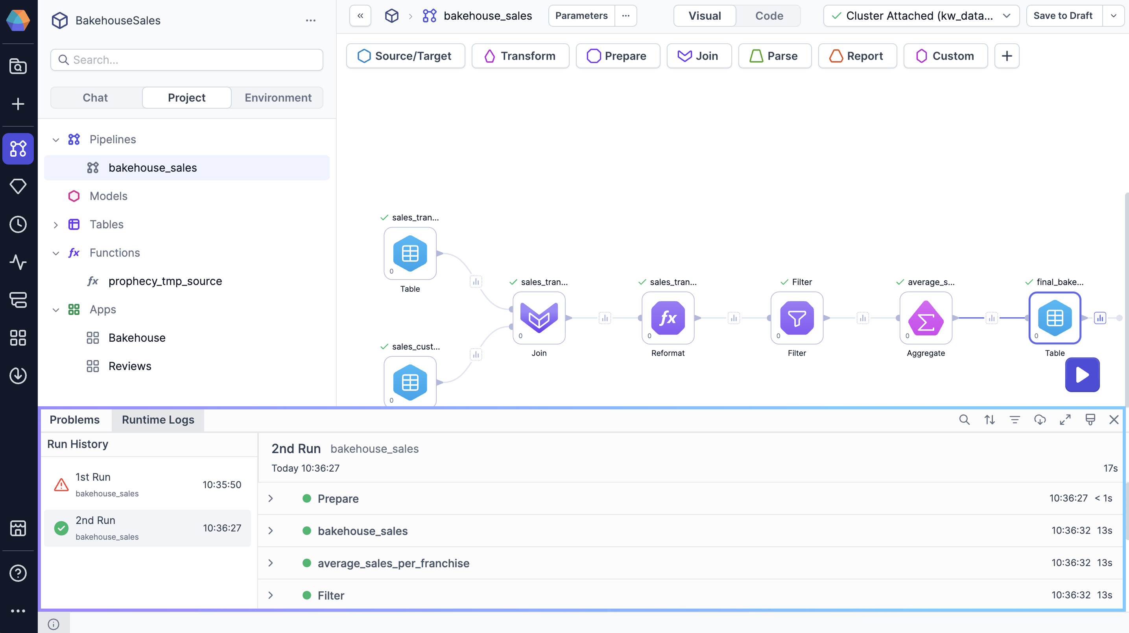Collapse the Apps tree section
Image resolution: width=1129 pixels, height=633 pixels.
pyautogui.click(x=55, y=310)
